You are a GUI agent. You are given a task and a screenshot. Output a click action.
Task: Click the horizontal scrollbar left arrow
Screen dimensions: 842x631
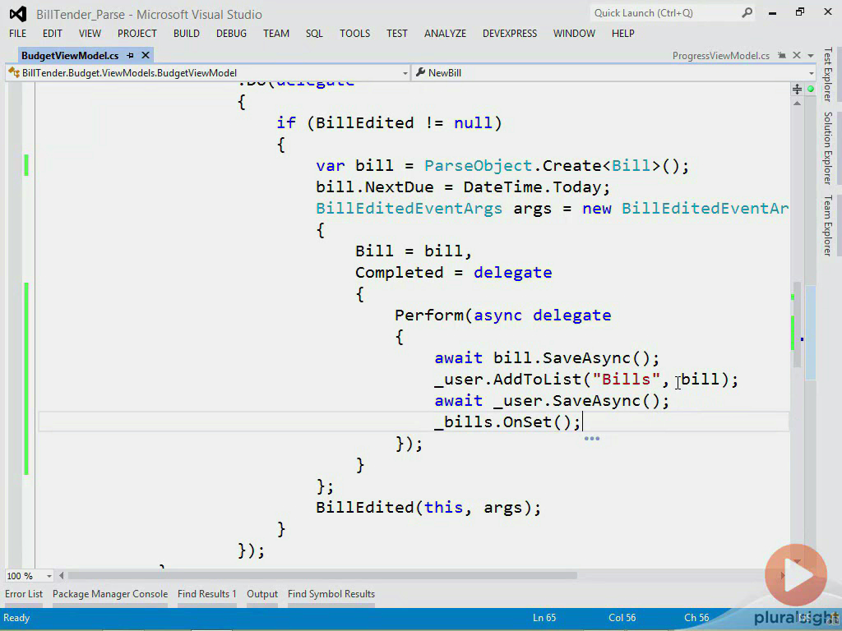tap(61, 576)
